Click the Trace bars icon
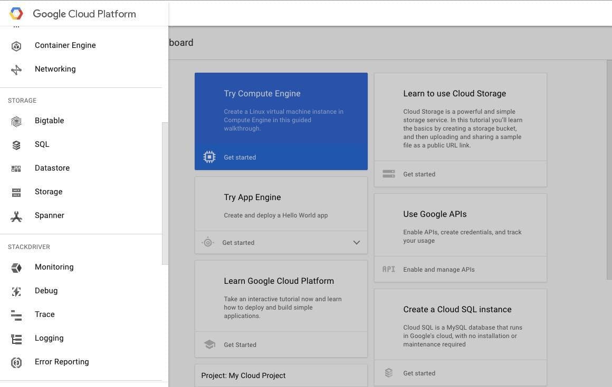 click(x=16, y=315)
